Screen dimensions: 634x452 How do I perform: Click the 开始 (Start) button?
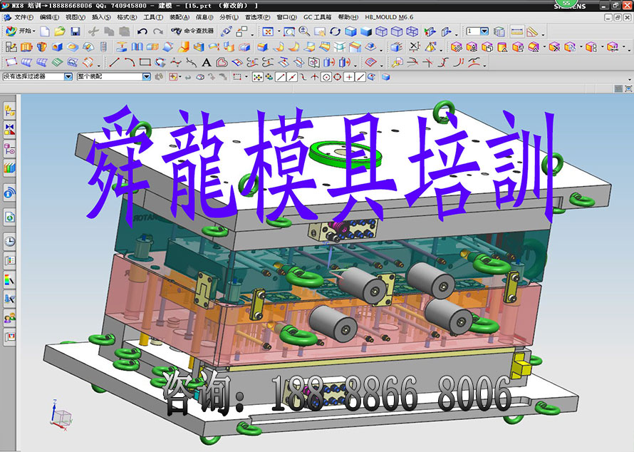[20, 31]
